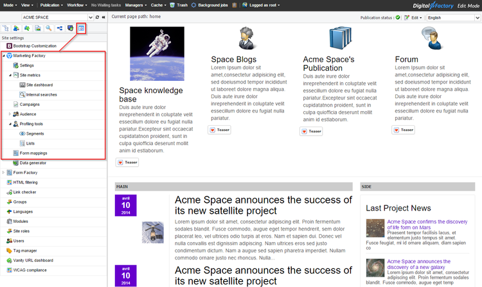
Task: Open Managers menu
Action: pos(136,5)
